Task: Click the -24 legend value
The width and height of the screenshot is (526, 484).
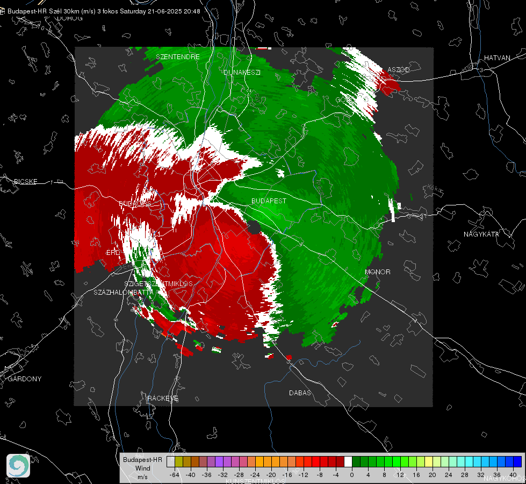Action: coord(255,475)
